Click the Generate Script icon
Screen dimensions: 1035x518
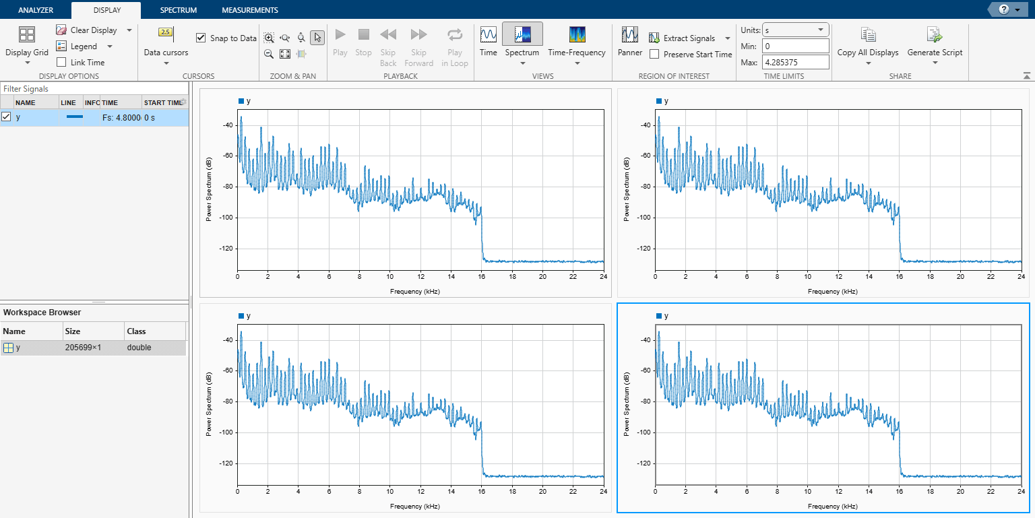pyautogui.click(x=935, y=35)
